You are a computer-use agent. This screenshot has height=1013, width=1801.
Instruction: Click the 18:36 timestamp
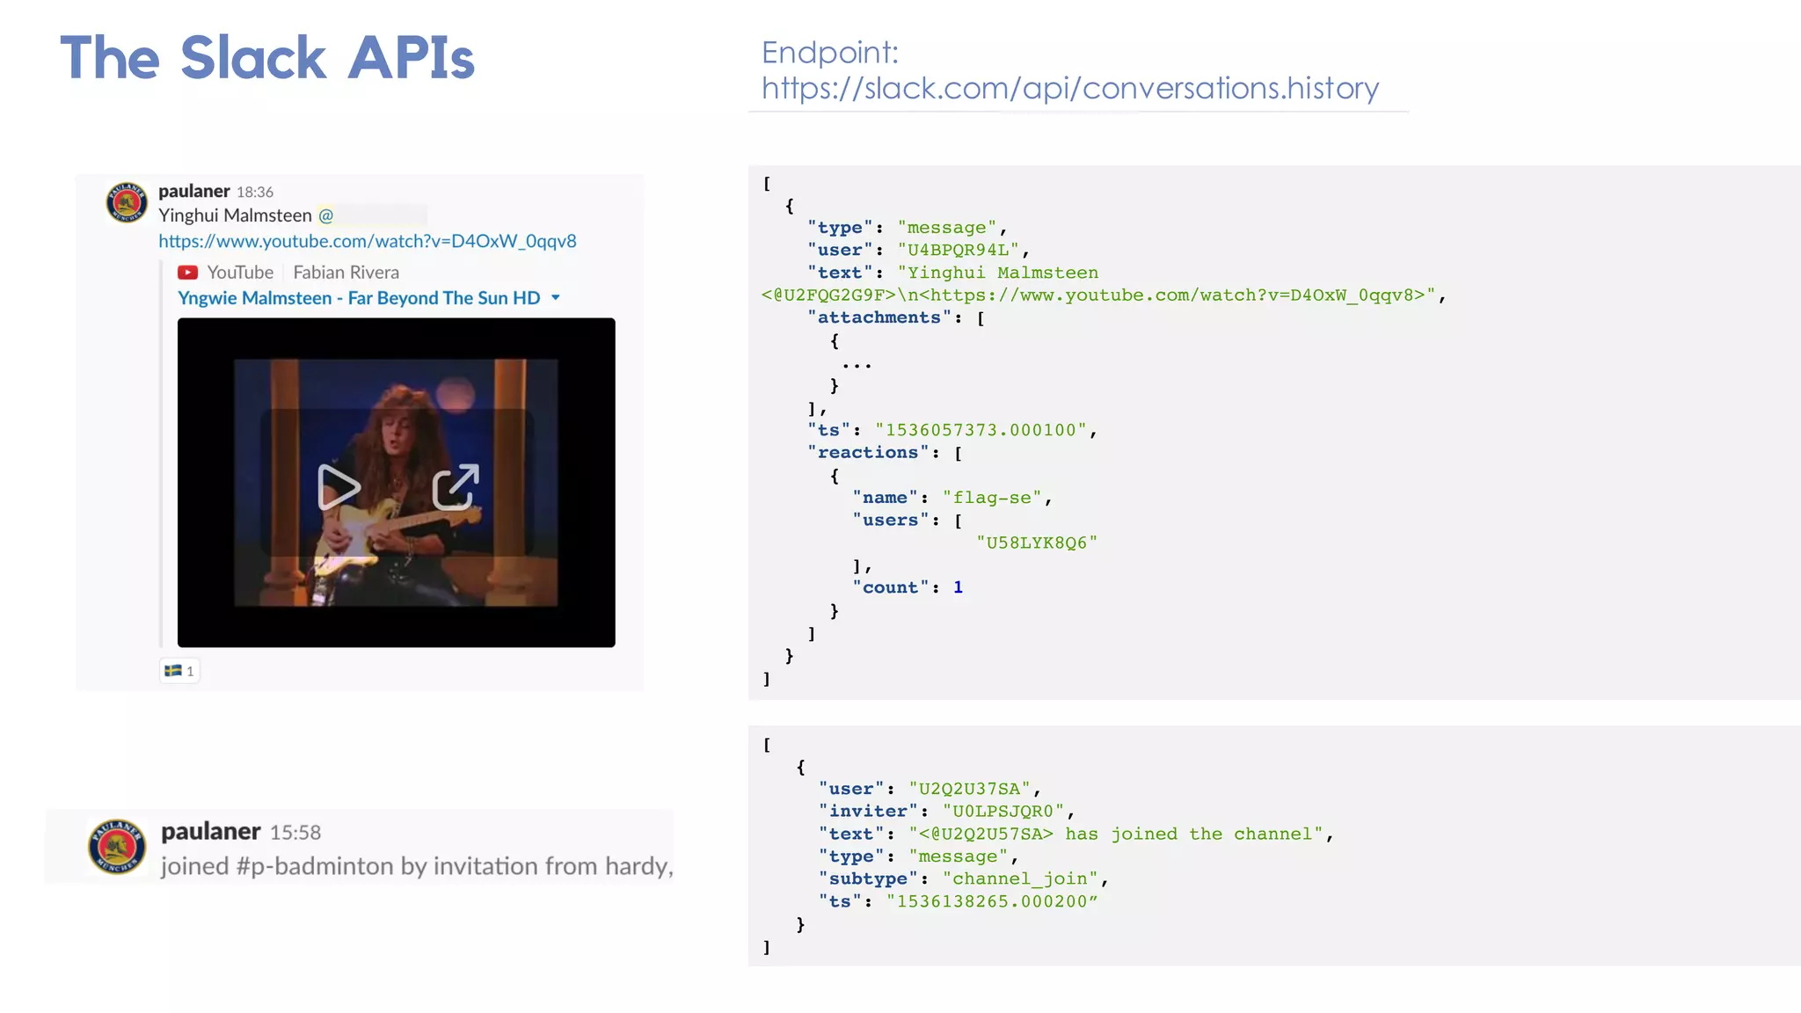255,192
